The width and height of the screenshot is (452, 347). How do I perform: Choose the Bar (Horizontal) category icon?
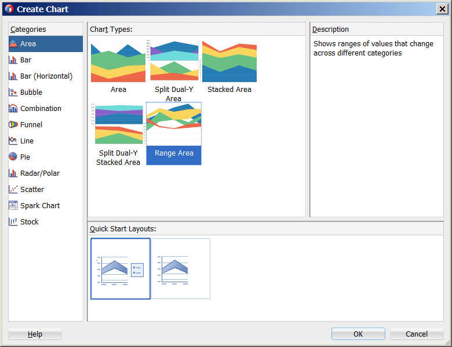[x=13, y=76]
